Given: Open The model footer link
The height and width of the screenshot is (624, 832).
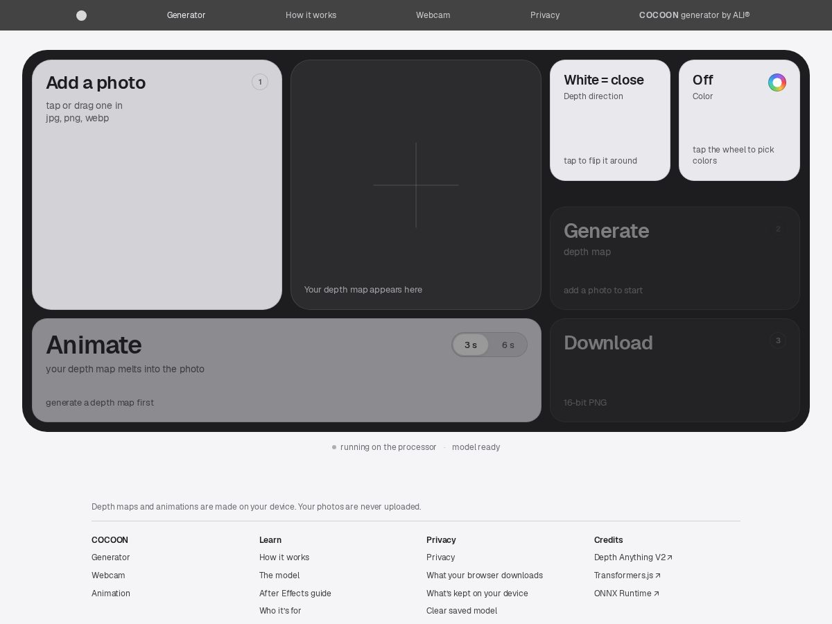Looking at the screenshot, I should pos(279,575).
